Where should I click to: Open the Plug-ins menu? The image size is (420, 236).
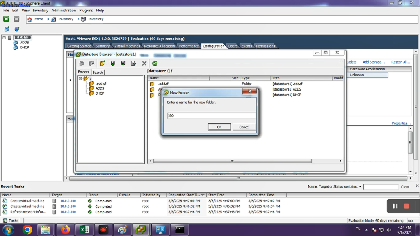(x=86, y=10)
